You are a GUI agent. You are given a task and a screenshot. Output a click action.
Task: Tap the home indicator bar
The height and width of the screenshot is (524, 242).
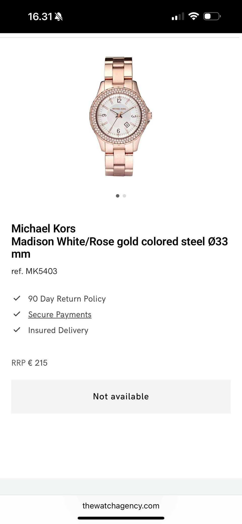click(121, 518)
